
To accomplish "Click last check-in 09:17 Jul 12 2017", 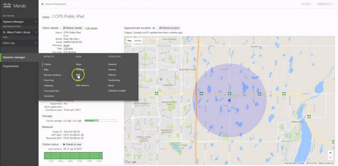I will click(x=73, y=149).
